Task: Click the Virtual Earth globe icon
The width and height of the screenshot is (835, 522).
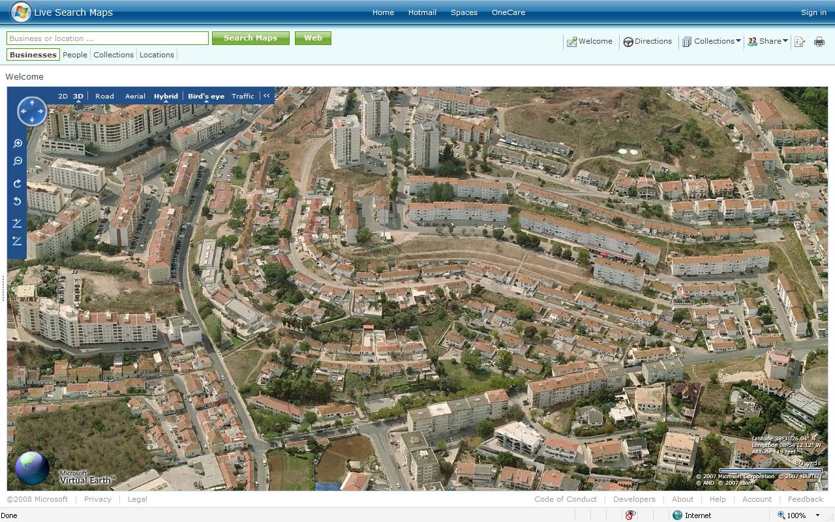Action: click(32, 468)
